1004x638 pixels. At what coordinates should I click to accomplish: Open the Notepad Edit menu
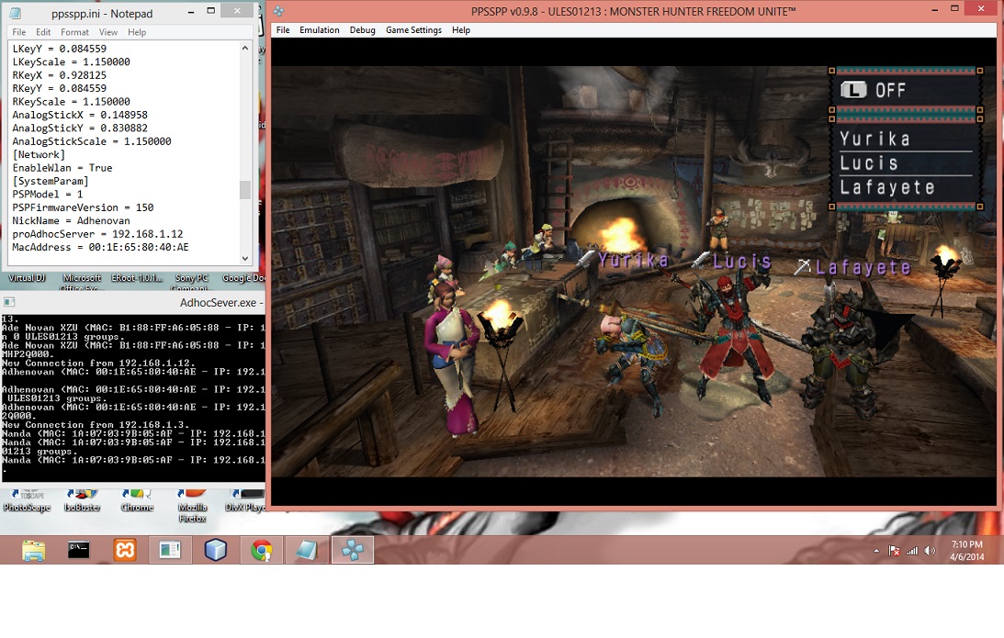tap(43, 32)
